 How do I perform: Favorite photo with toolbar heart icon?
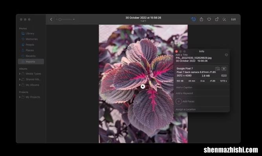click(209, 19)
